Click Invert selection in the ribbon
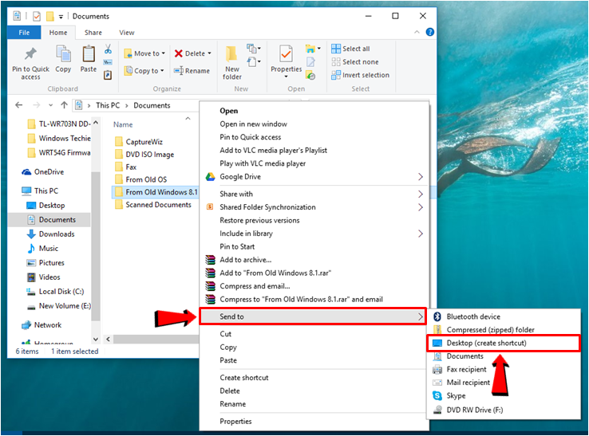589x436 pixels. click(x=359, y=76)
